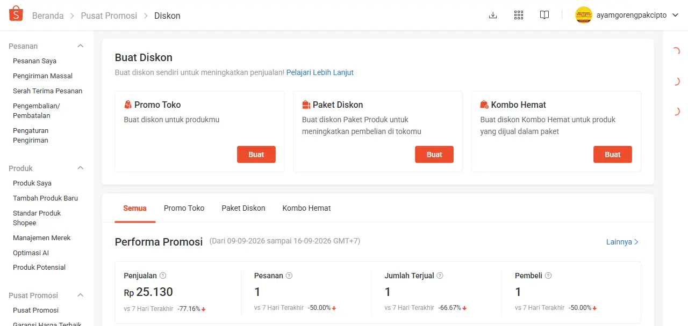Open the book help icon
This screenshot has height=326, width=688.
544,15
